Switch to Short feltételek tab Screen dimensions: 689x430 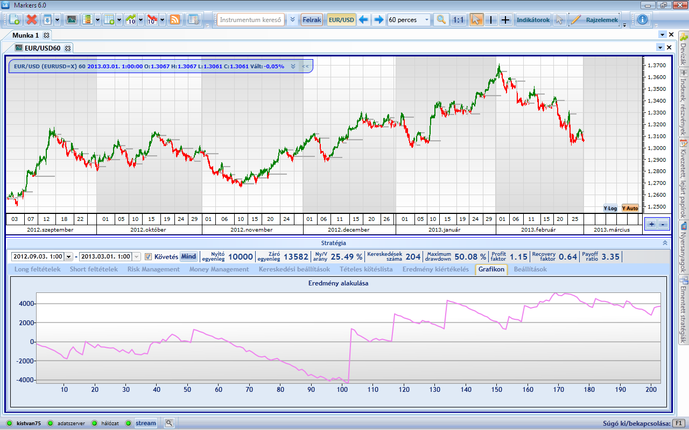pos(94,269)
